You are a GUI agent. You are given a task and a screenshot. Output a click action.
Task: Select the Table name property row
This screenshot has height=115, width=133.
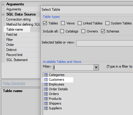23,29
